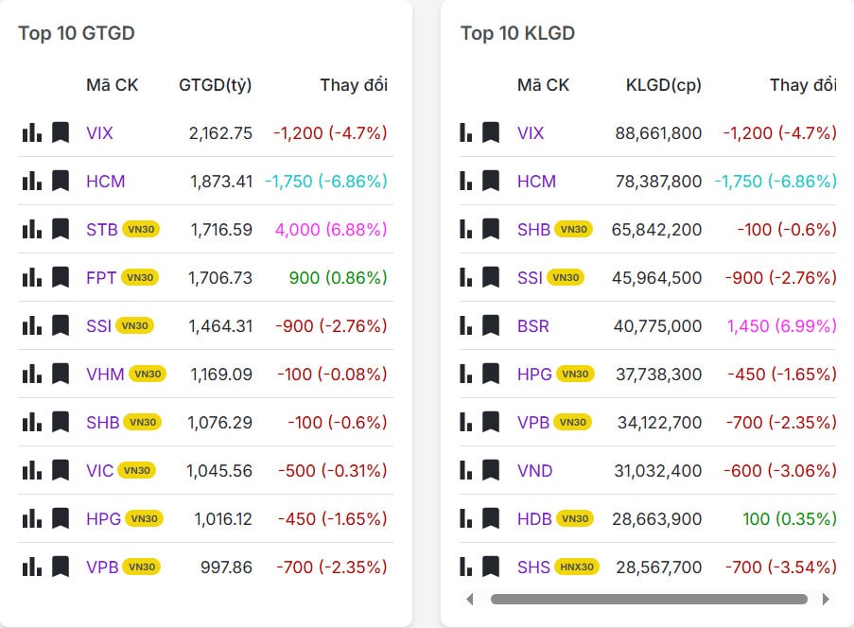This screenshot has width=854, height=628.
Task: Click the chart icon beside FPT
Action: (31, 277)
